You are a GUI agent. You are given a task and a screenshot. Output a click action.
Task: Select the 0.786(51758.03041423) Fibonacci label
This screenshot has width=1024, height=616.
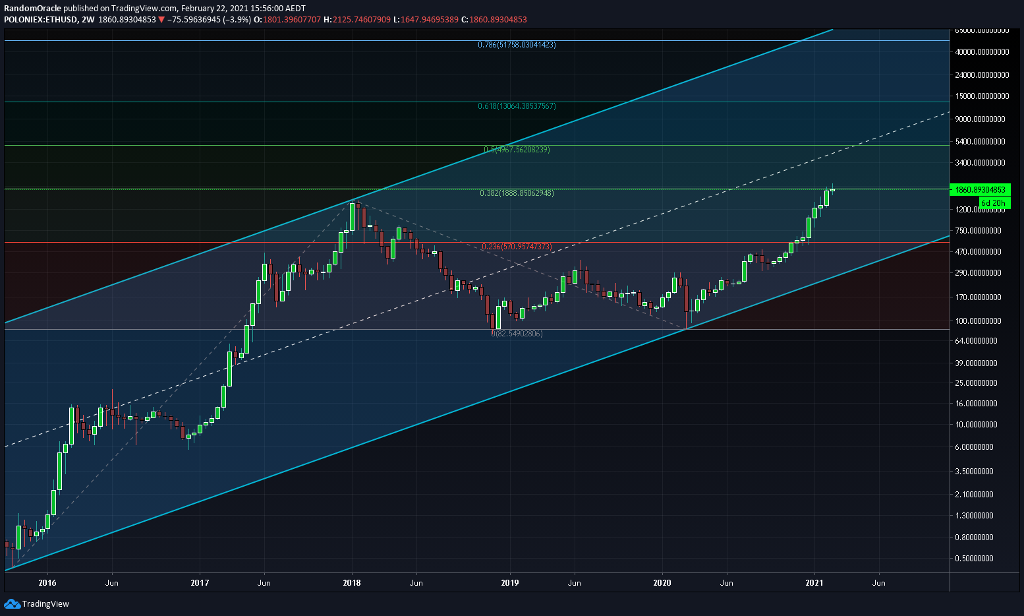pos(517,45)
